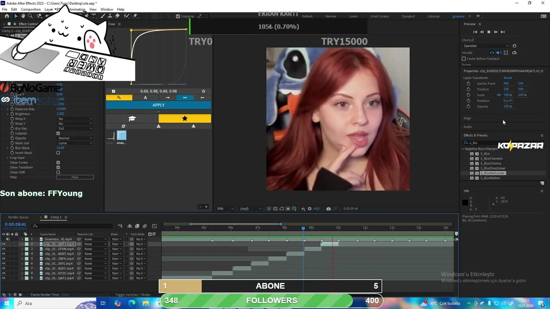Click 08s marker on timeline ruler
Image resolution: width=550 pixels, height=309 pixels.
pyautogui.click(x=284, y=227)
